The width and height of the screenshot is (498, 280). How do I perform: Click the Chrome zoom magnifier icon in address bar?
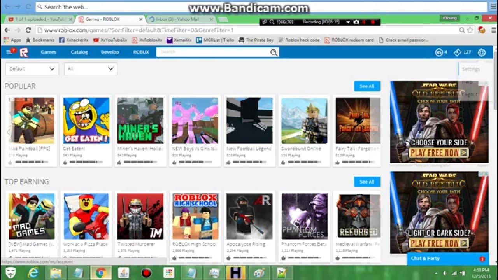click(462, 30)
